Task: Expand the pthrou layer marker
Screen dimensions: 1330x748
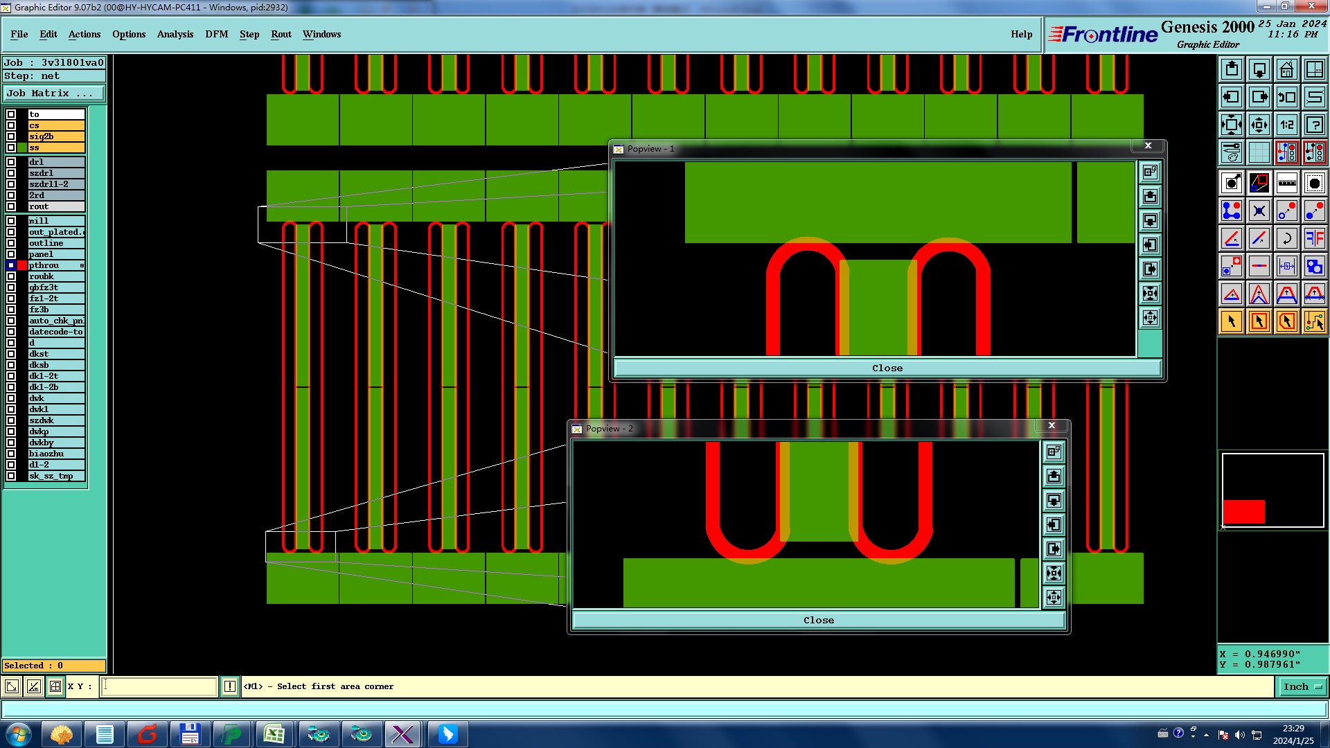Action: coord(82,265)
